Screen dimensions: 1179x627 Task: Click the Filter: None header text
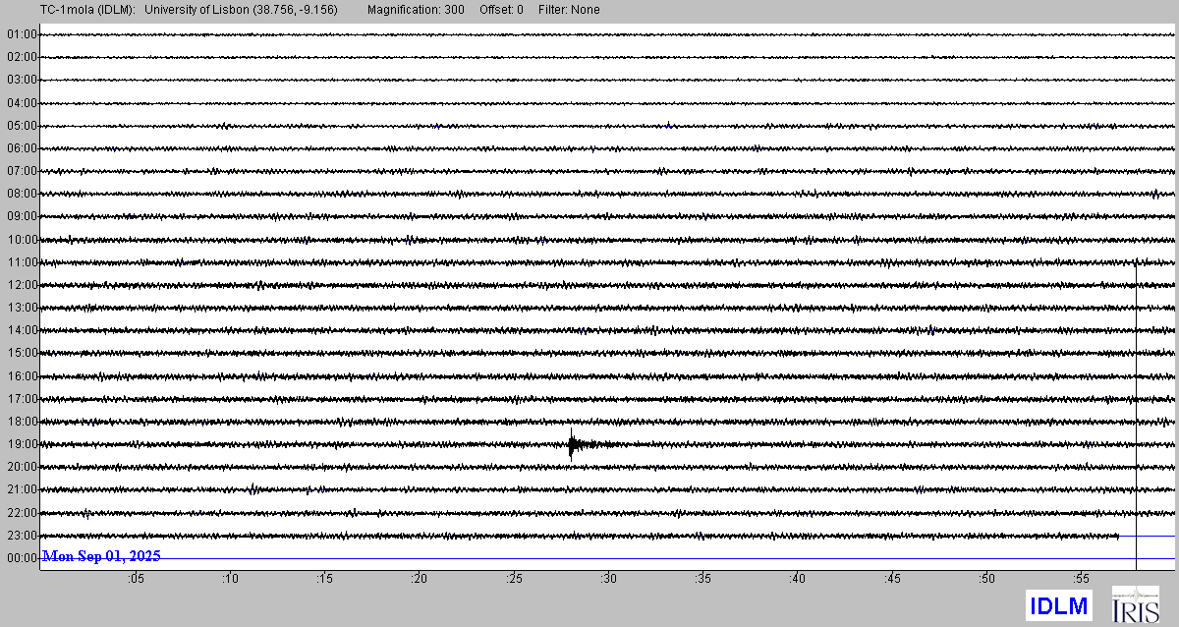(569, 10)
